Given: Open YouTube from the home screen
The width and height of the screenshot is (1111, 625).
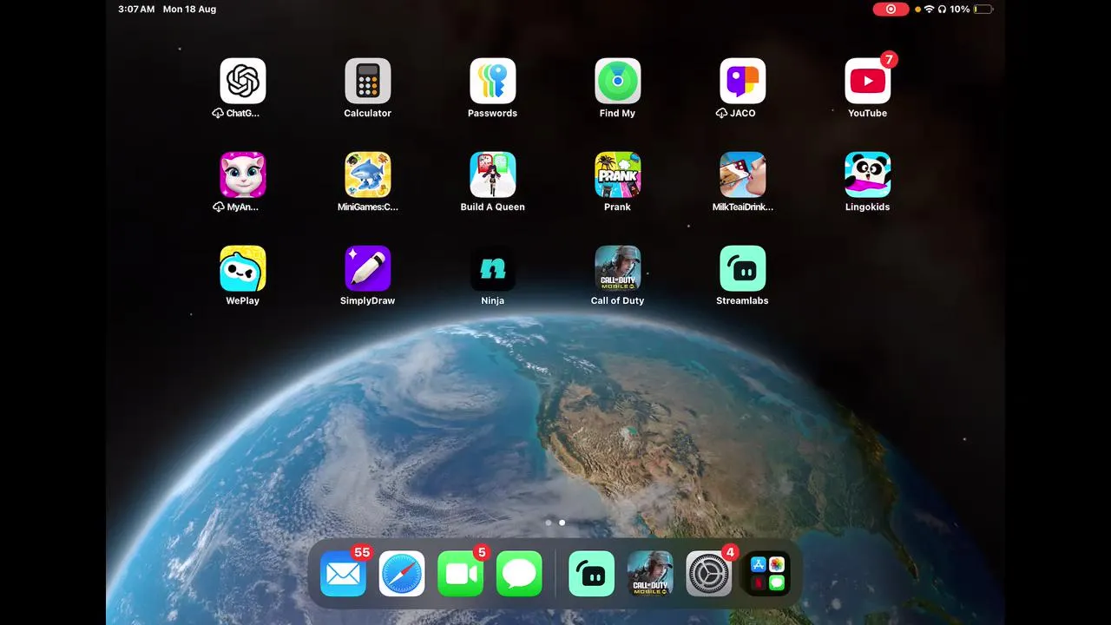Looking at the screenshot, I should (x=868, y=81).
